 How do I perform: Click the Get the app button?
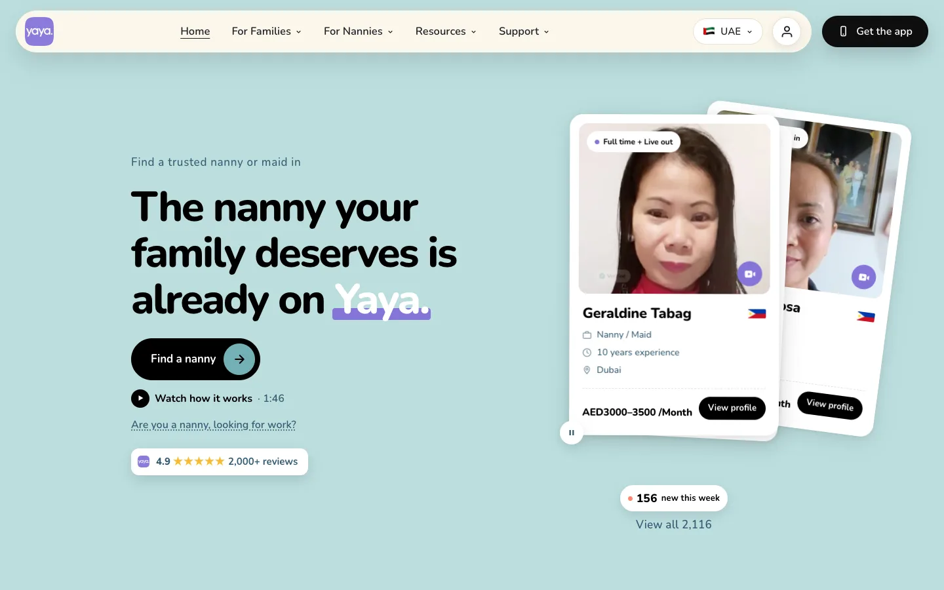[875, 31]
